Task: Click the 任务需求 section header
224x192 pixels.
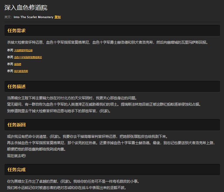Action: (17, 31)
